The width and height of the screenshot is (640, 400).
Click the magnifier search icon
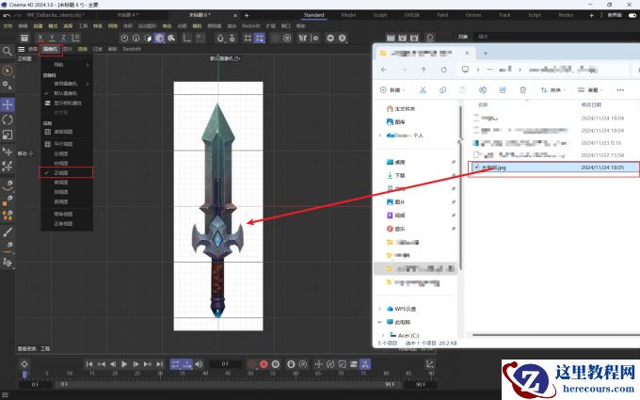[x=7, y=51]
